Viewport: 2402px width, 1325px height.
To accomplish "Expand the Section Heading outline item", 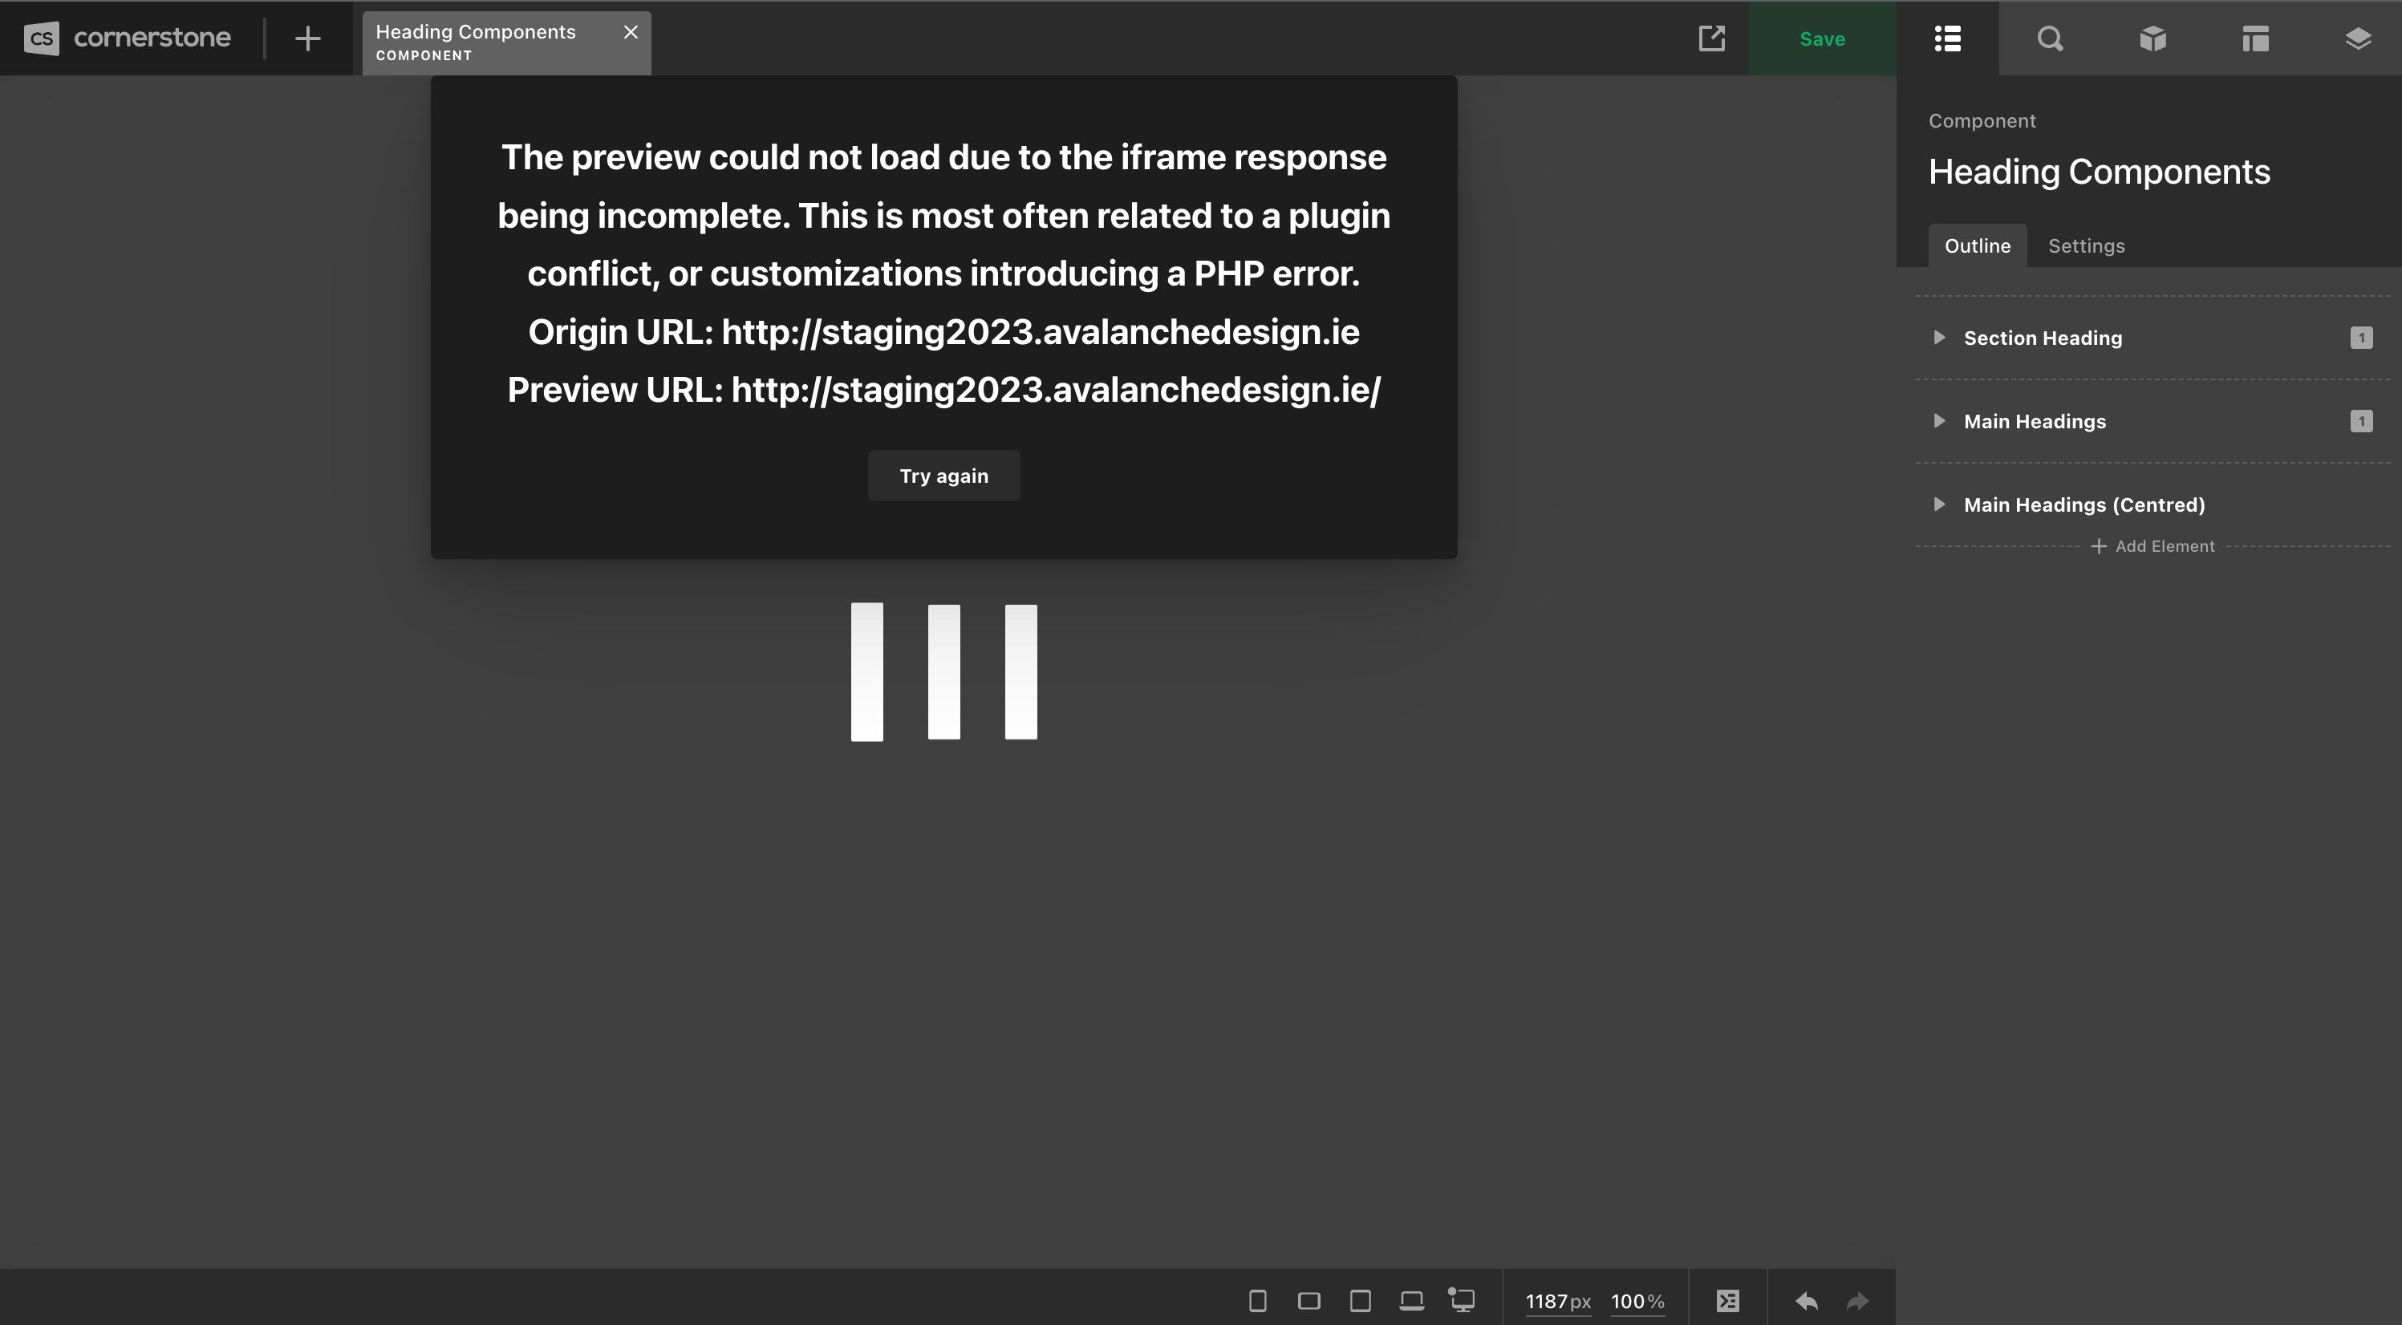I will 1940,338.
